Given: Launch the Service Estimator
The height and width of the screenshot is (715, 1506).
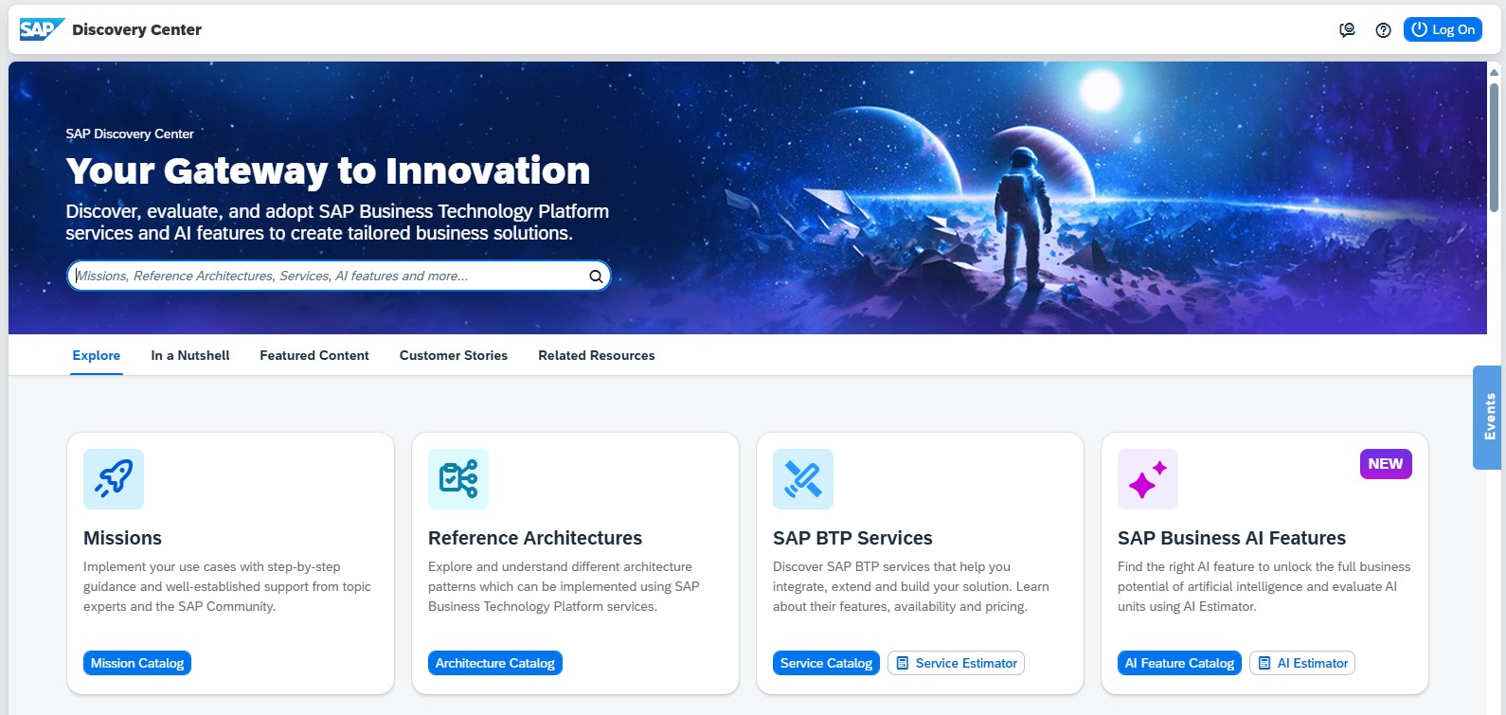Looking at the screenshot, I should coord(957,663).
